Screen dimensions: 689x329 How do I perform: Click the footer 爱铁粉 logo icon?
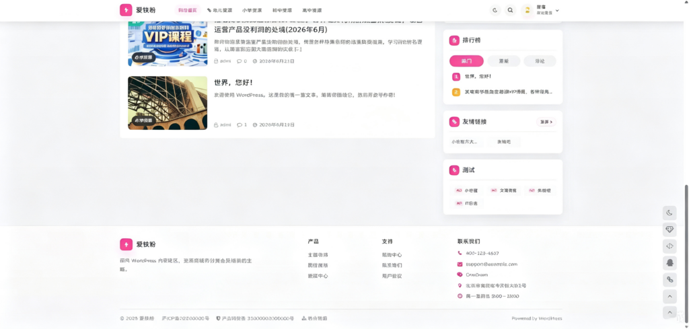126,244
